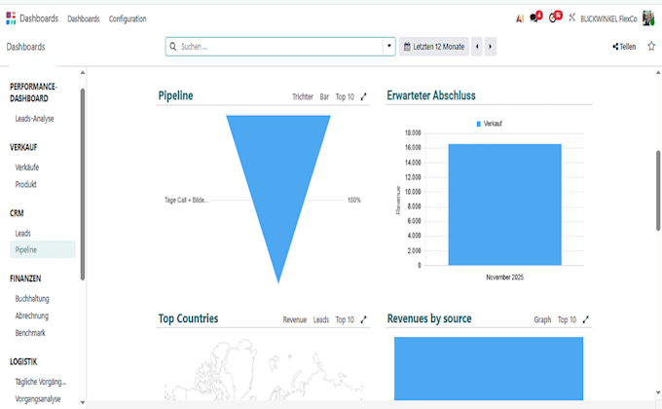
Task: Select Leads under CRM
Action: [22, 234]
